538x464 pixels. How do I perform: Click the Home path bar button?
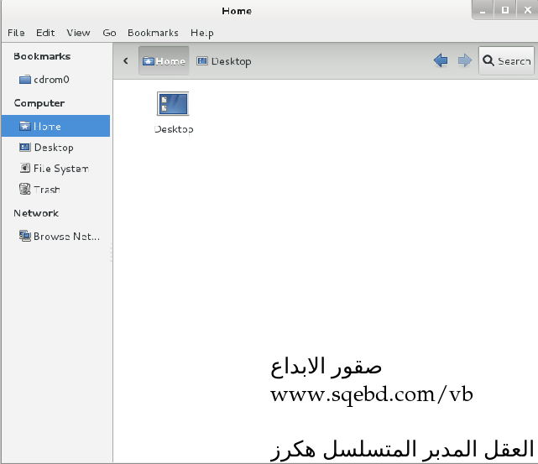164,61
